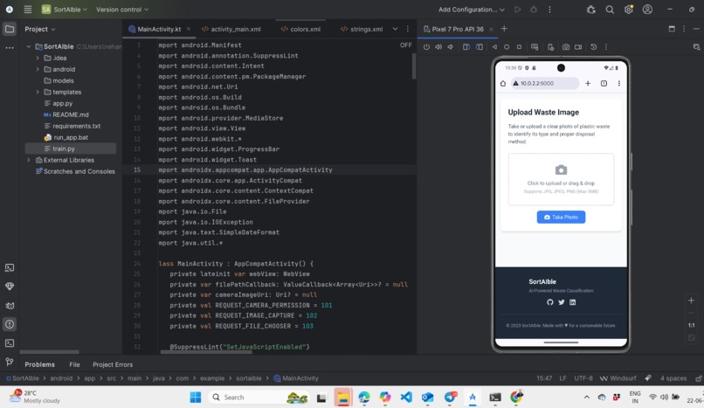This screenshot has width=704, height=408.
Task: Expand the templates folder
Action: point(38,92)
